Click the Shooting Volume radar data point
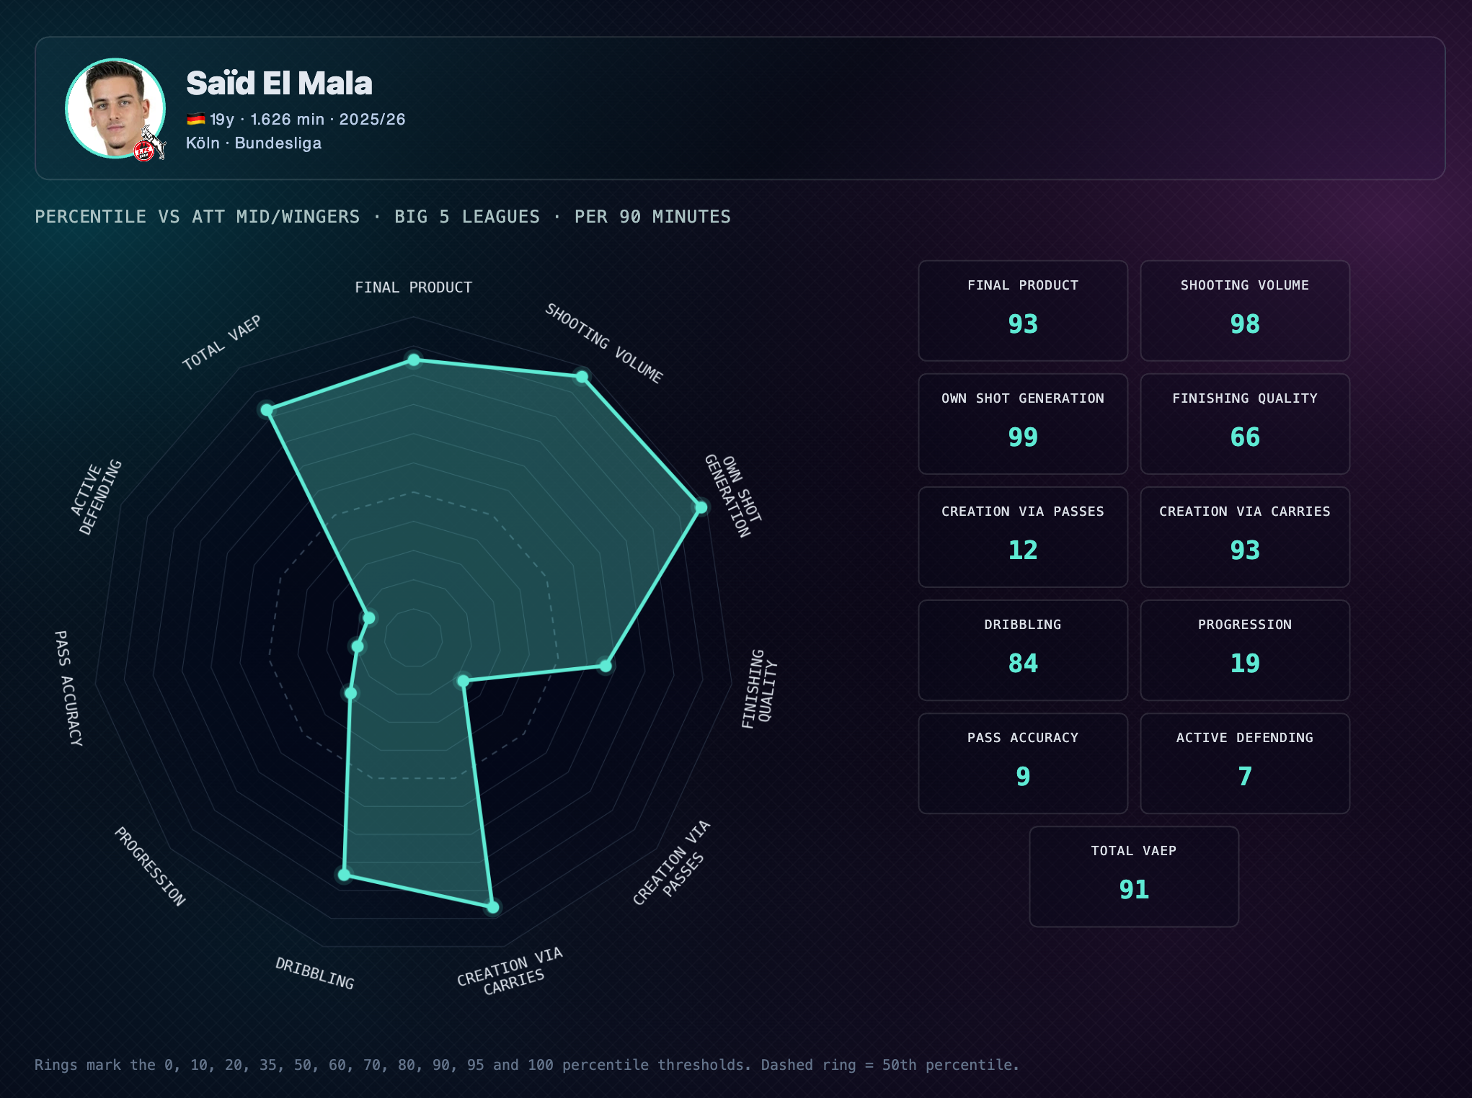The image size is (1472, 1098). (582, 376)
